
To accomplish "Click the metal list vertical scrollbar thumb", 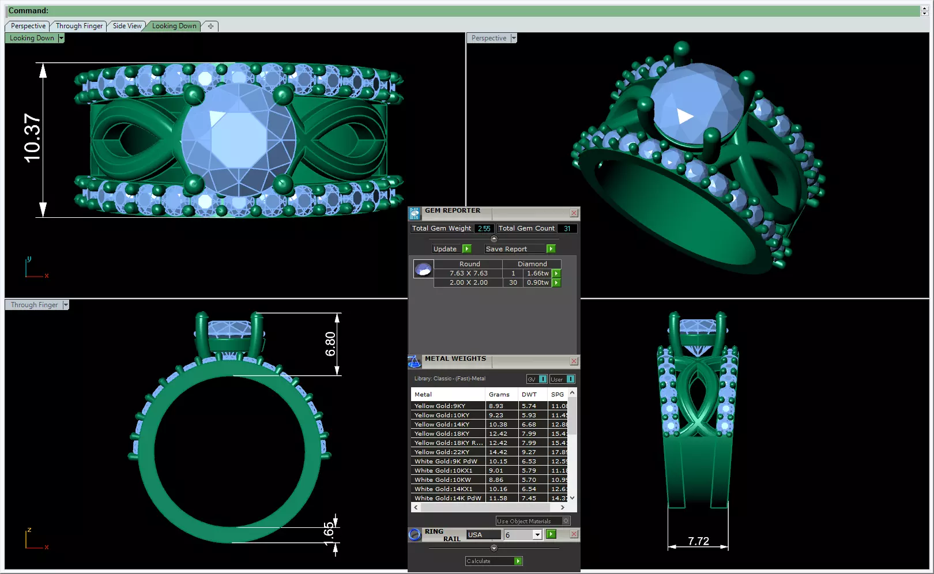I will click(x=573, y=416).
